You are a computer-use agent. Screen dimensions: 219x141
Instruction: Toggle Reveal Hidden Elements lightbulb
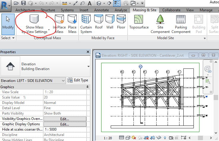tap(165, 138)
